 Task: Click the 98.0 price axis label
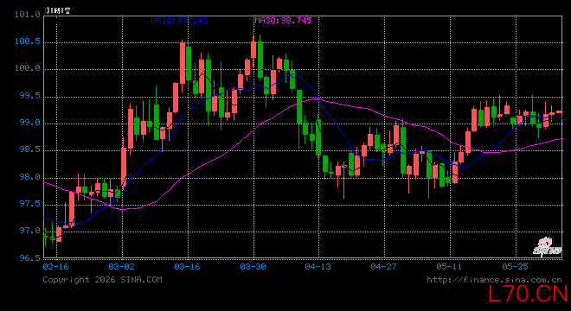[30, 177]
